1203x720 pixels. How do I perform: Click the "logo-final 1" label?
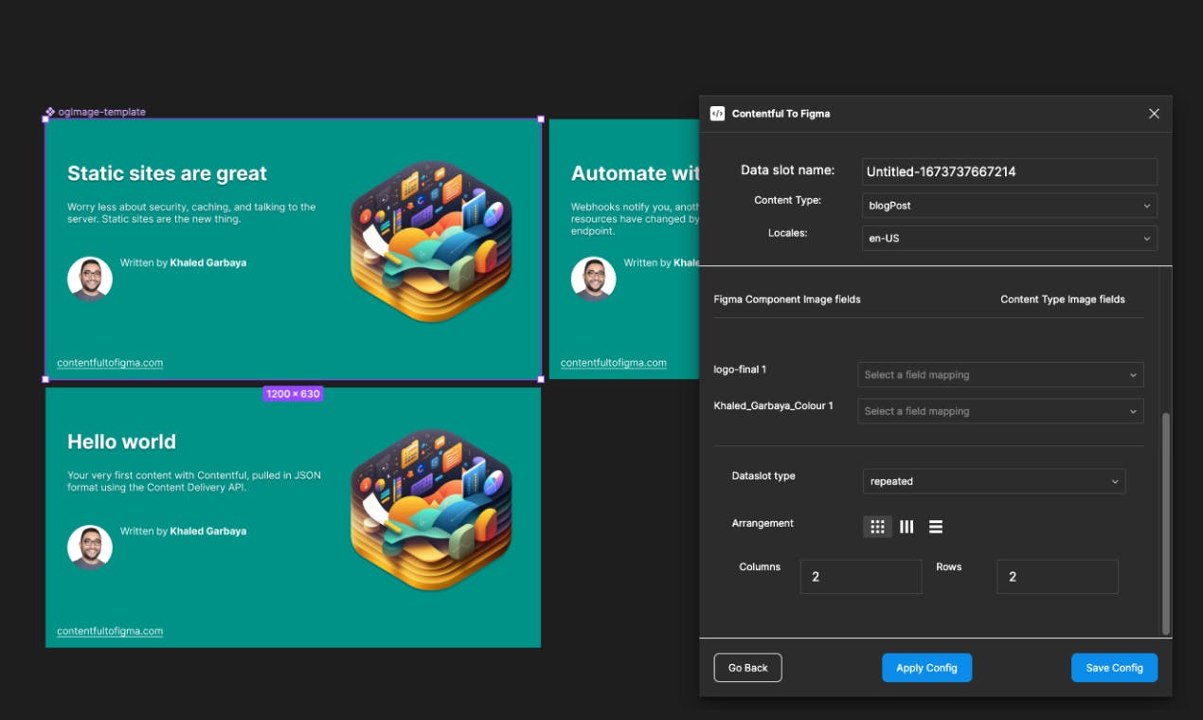740,369
